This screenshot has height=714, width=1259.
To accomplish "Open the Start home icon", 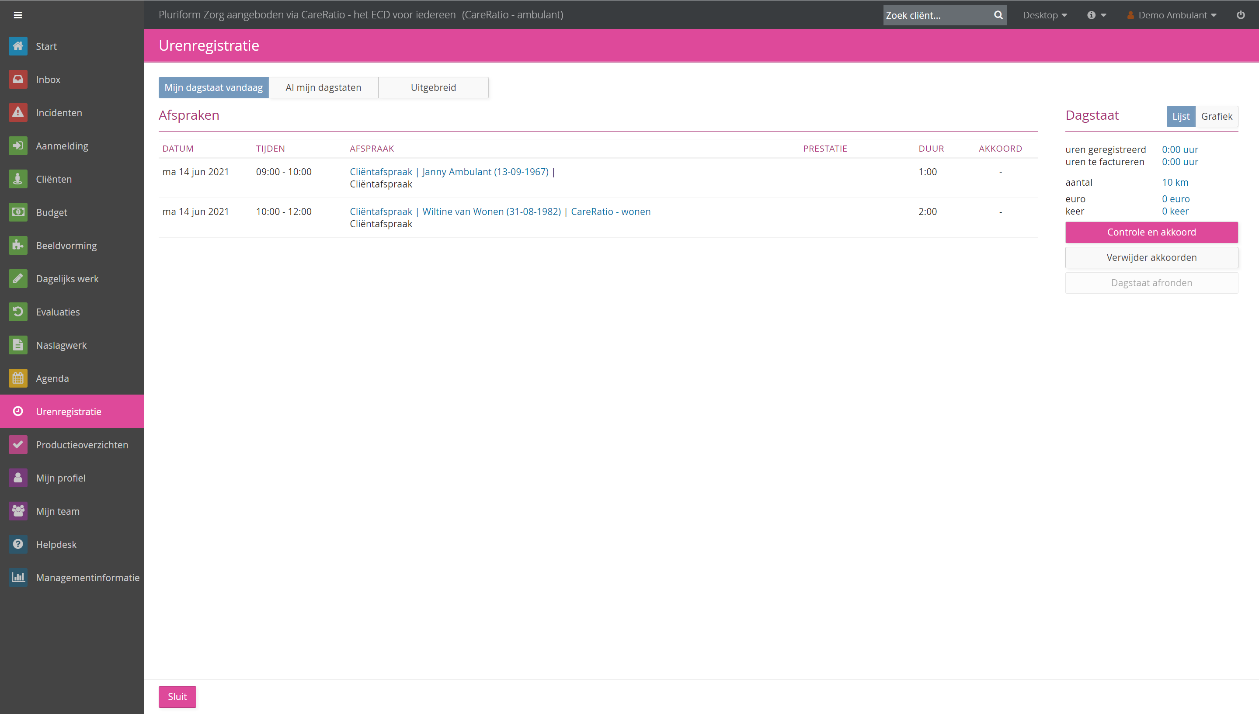I will point(18,46).
